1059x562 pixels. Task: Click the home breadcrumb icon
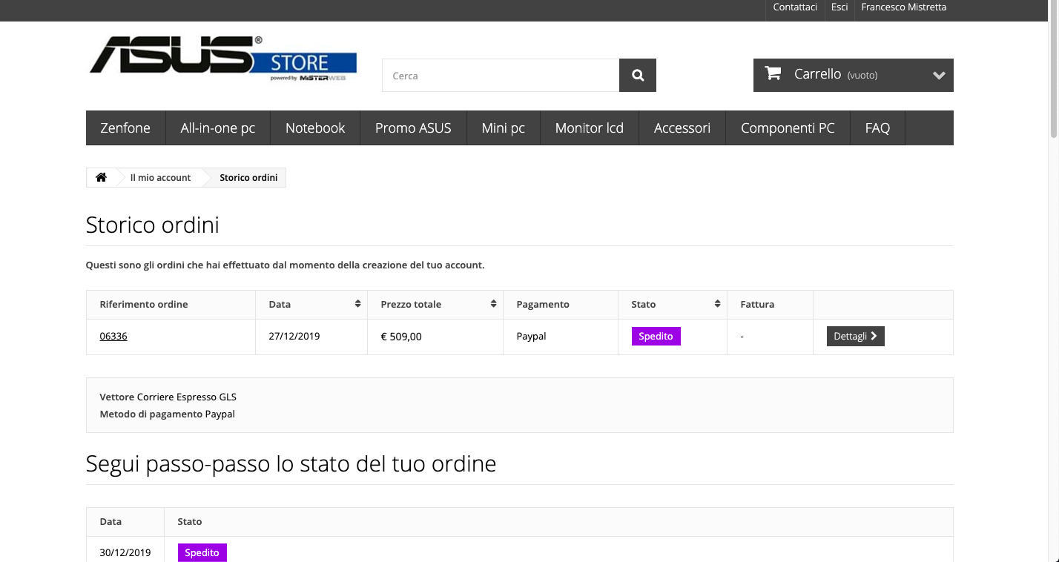click(101, 178)
